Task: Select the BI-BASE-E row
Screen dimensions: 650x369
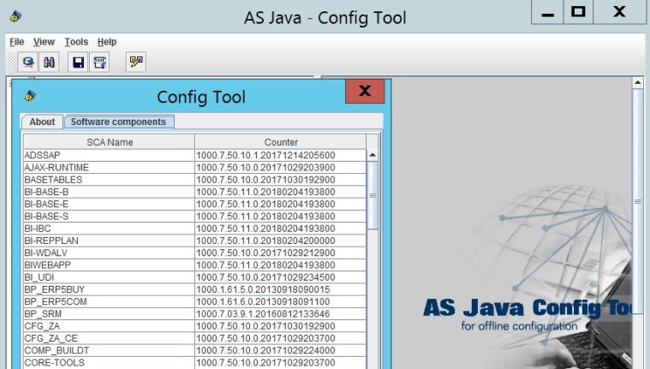Action: tap(194, 204)
